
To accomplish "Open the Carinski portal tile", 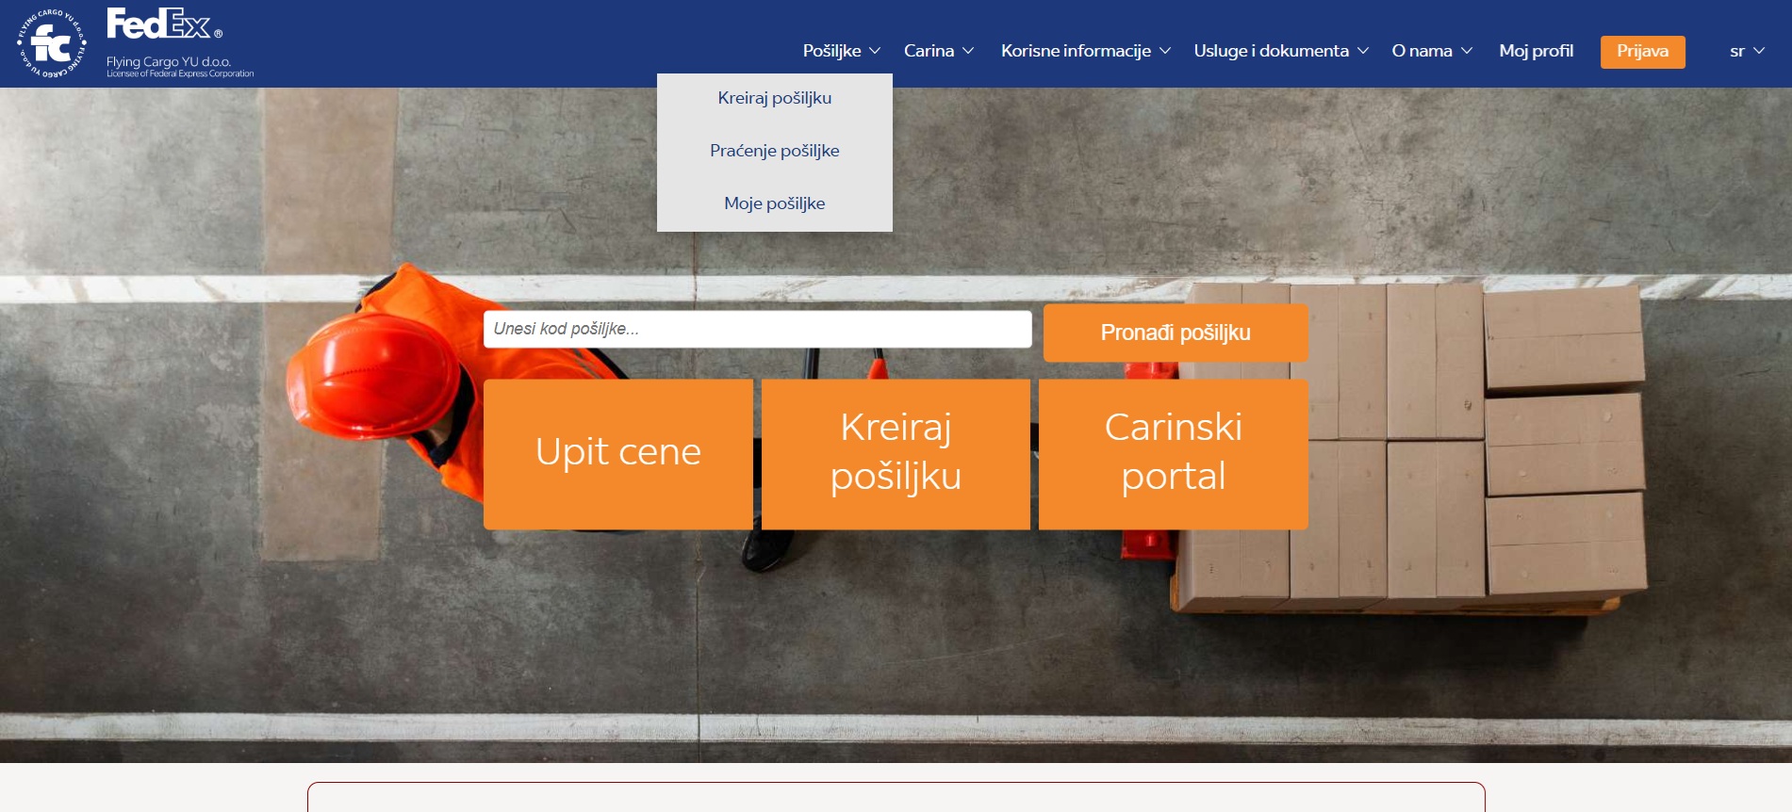I will pyautogui.click(x=1173, y=453).
